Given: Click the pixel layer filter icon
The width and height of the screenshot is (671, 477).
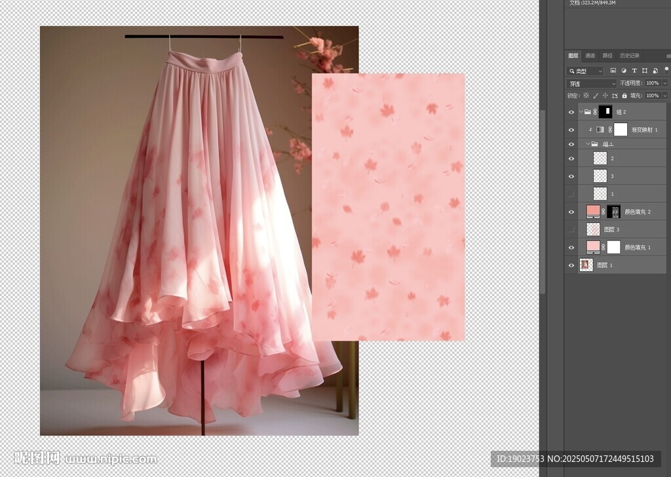Looking at the screenshot, I should coord(613,70).
